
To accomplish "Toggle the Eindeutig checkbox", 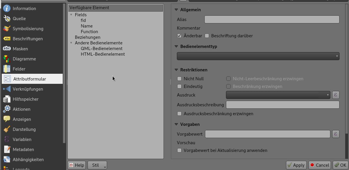I will click(179, 86).
